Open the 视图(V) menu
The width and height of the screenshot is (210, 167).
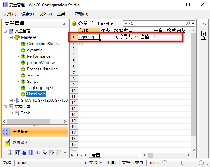pos(45,14)
